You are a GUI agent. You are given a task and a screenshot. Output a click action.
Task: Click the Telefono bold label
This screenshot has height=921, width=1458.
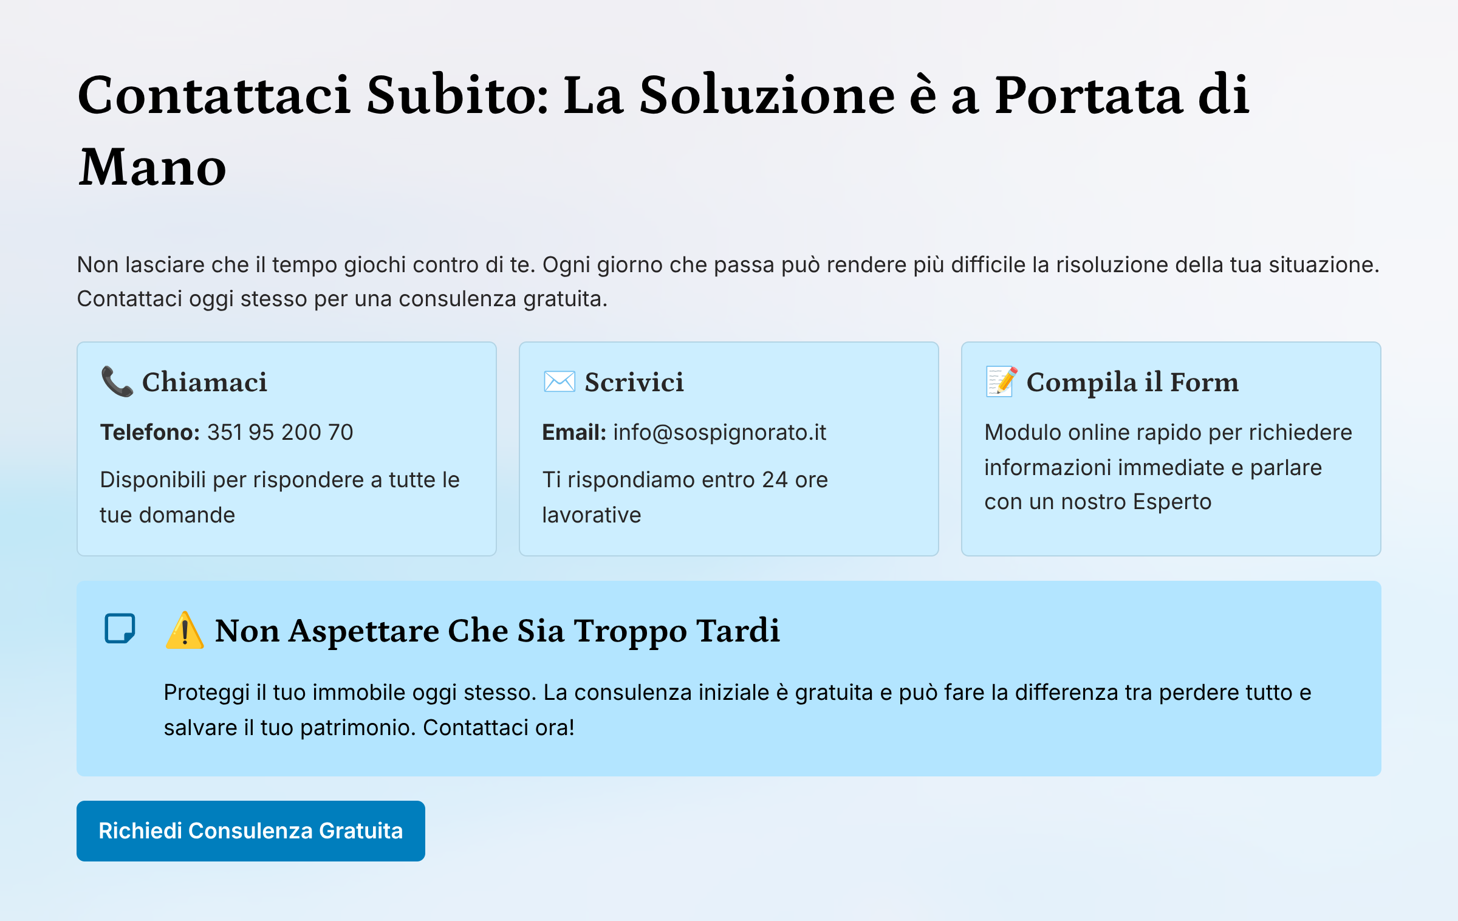(x=149, y=432)
